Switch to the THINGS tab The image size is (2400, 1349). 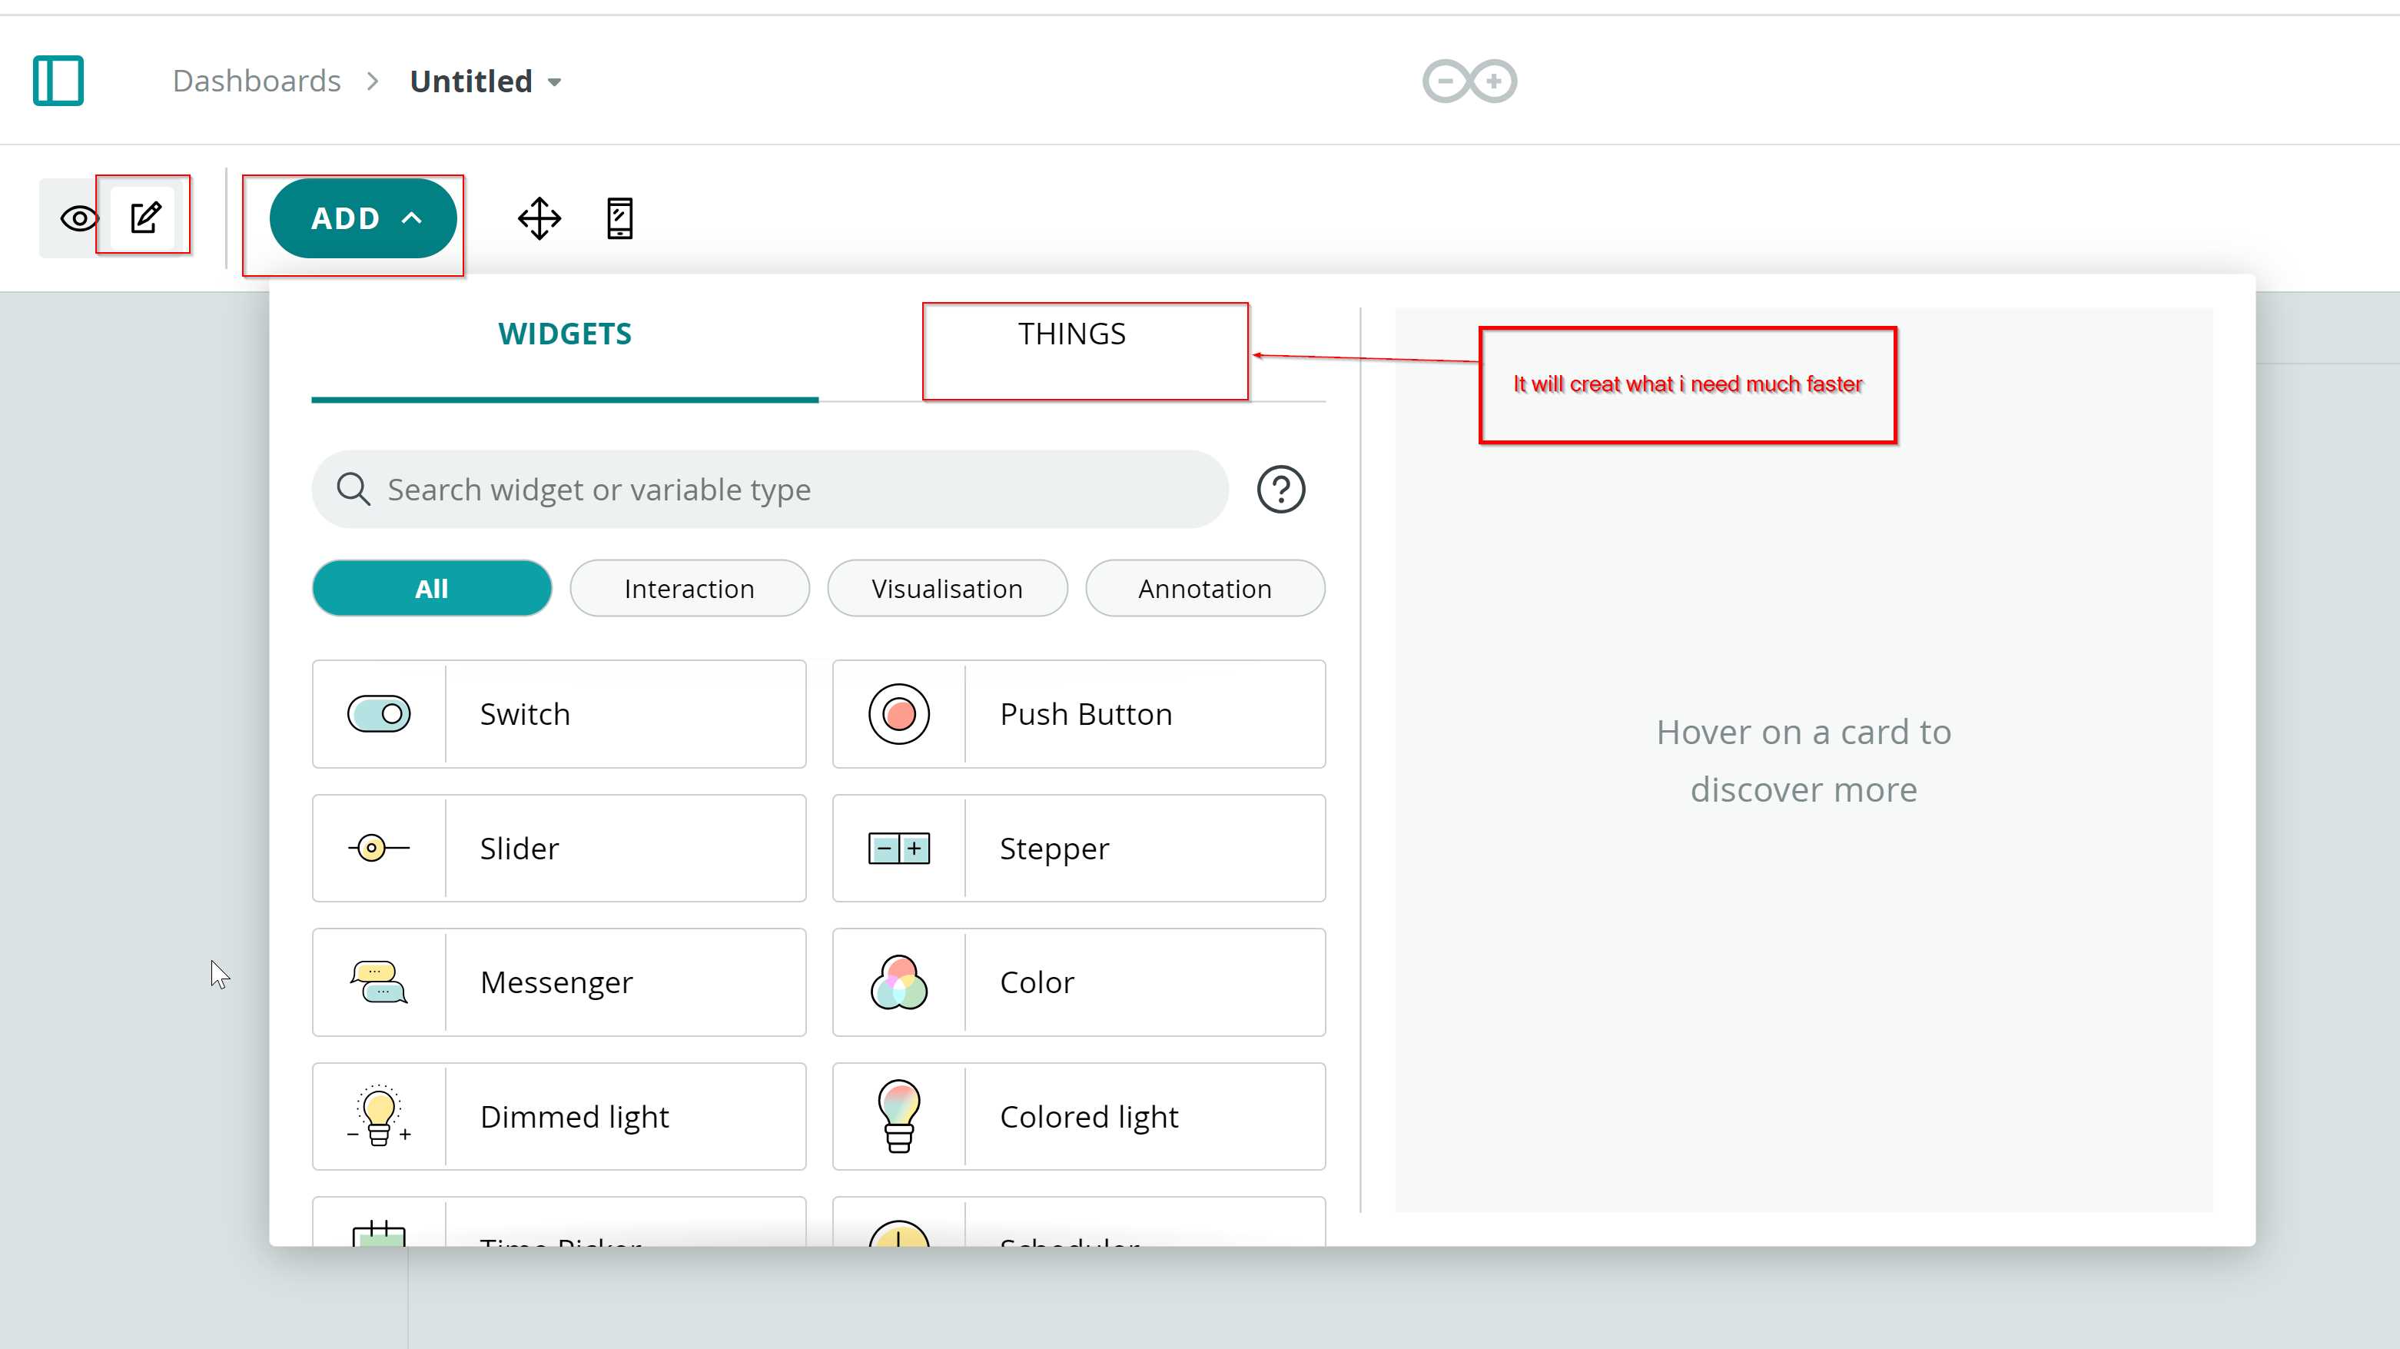tap(1071, 334)
